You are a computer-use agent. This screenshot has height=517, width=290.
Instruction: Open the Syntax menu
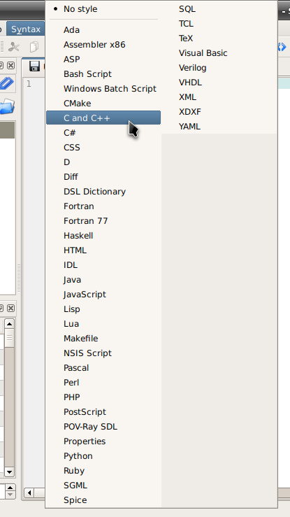tap(26, 29)
